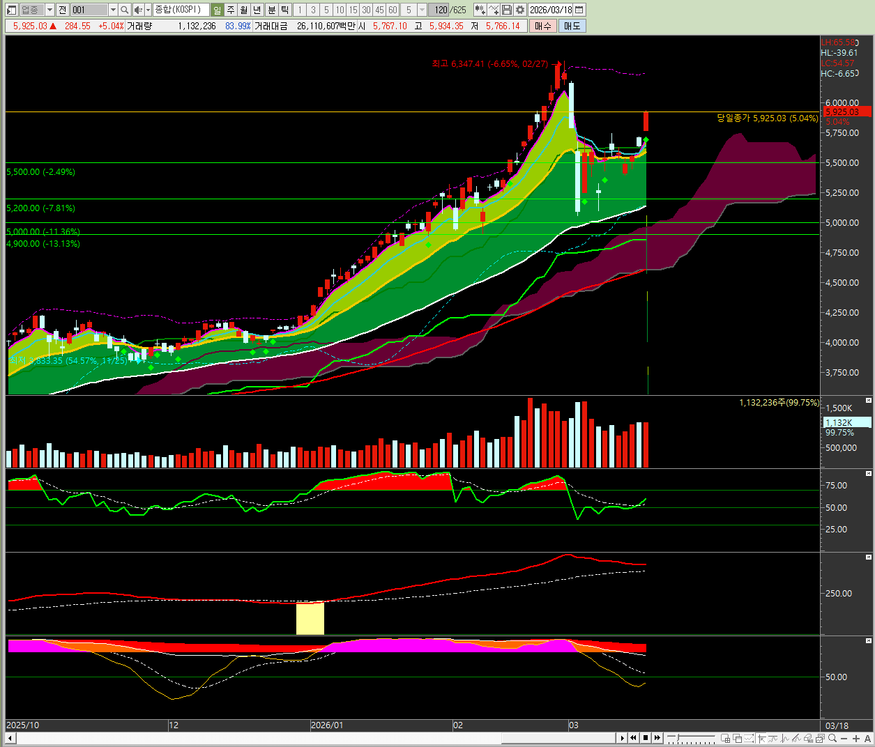Click the chart window menu icon at top-left
The width and height of the screenshot is (875, 747).
point(11,10)
